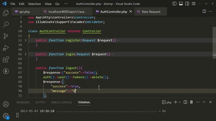Click in the terminal prompt area
This screenshot has height=121, width=216.
[17, 115]
